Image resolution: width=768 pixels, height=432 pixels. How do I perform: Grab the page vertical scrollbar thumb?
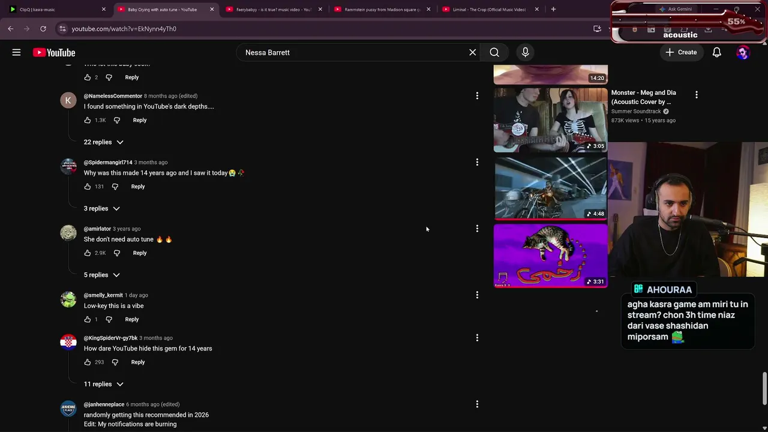pos(764,389)
